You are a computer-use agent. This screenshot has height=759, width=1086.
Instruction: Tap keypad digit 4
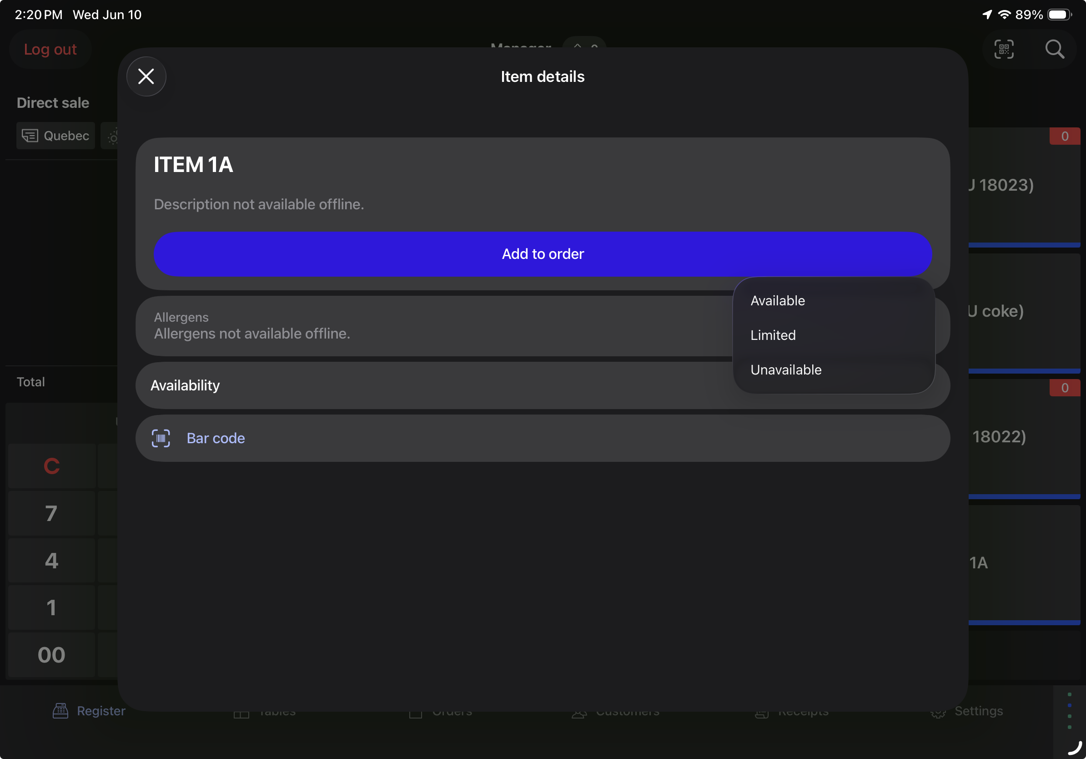tap(51, 561)
